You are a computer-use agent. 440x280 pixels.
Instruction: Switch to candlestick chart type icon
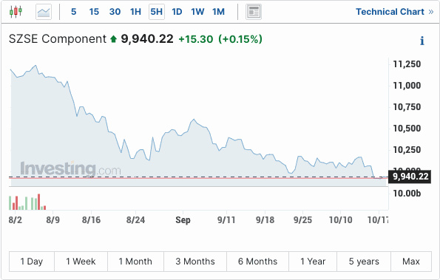click(x=16, y=12)
